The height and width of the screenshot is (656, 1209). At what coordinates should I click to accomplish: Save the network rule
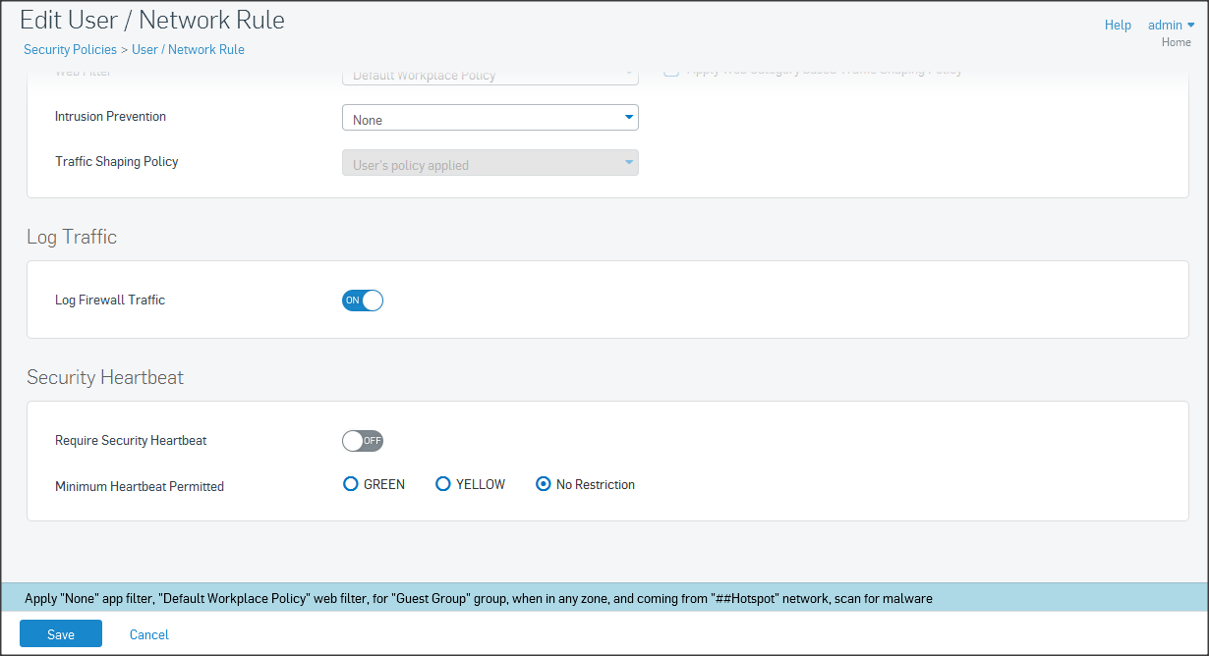[61, 634]
